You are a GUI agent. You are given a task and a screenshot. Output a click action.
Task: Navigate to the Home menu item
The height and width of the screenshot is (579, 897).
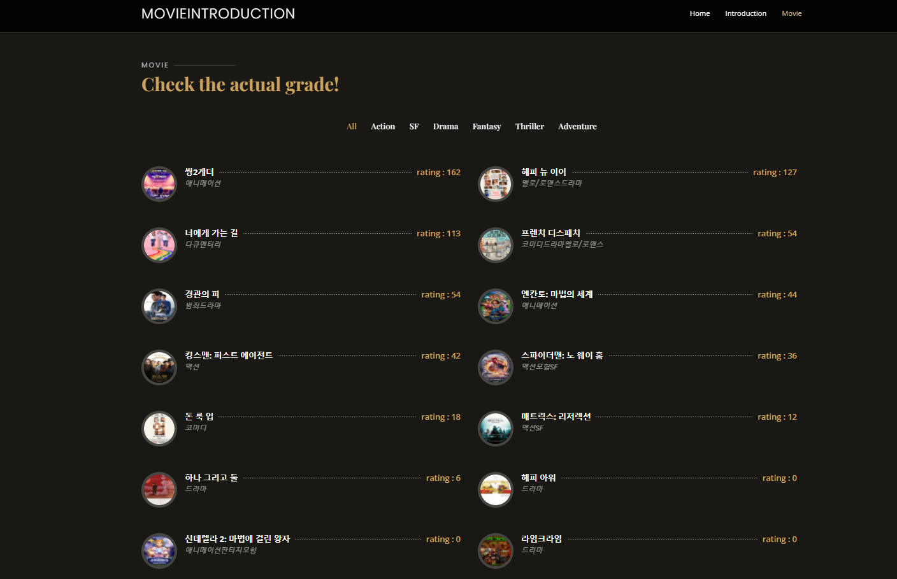[700, 13]
